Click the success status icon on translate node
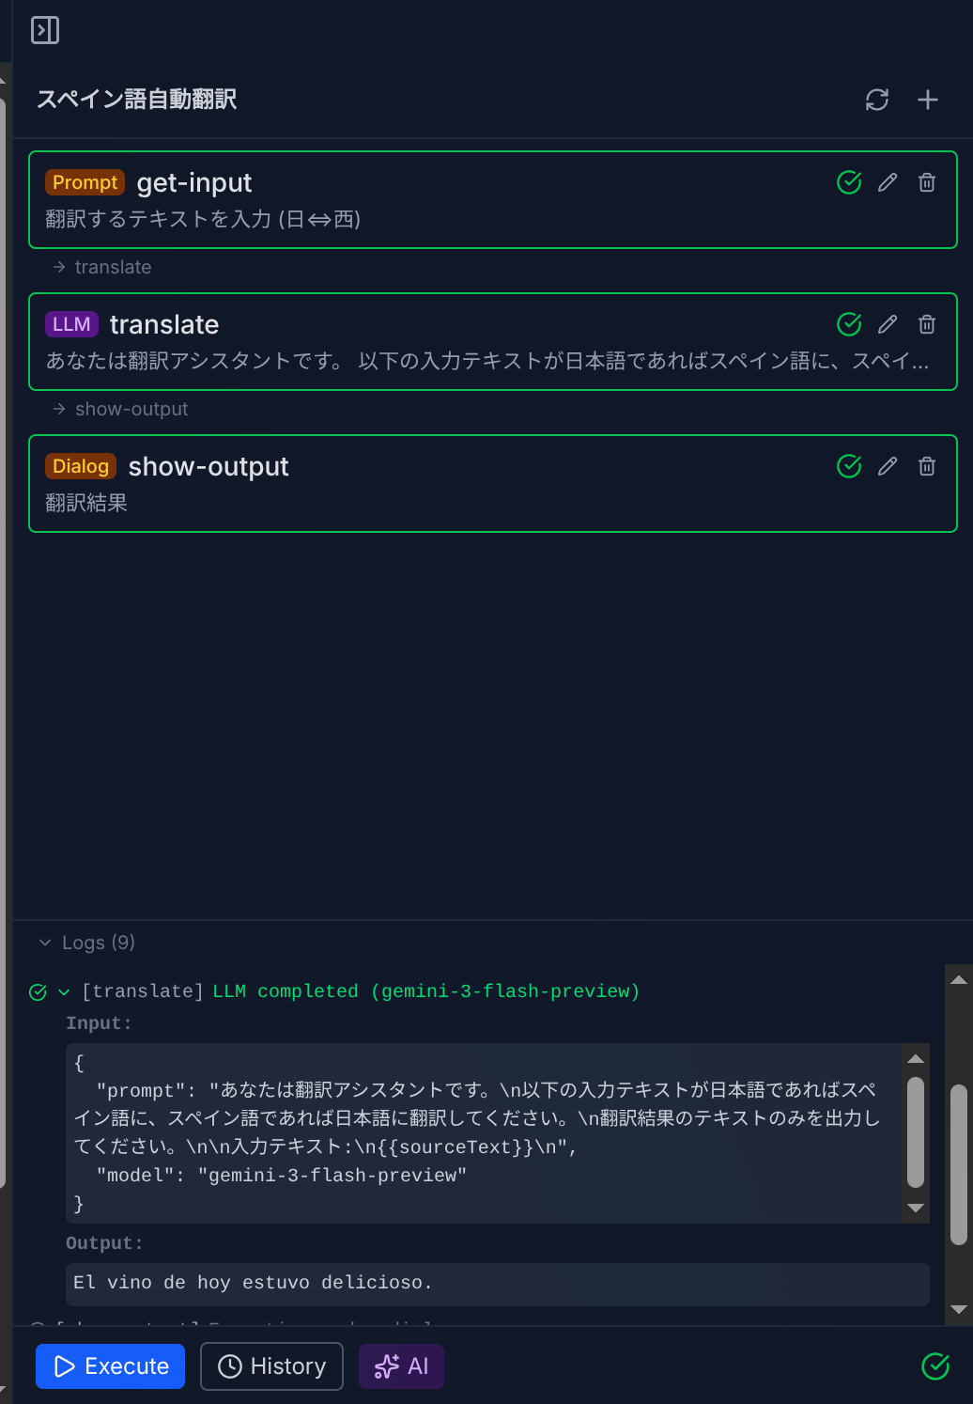973x1404 pixels. (x=849, y=324)
